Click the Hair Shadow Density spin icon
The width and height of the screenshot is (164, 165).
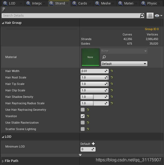pos(106,97)
